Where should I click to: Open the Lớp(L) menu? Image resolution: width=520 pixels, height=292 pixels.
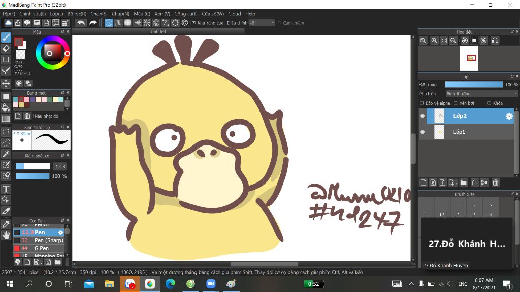click(x=56, y=14)
